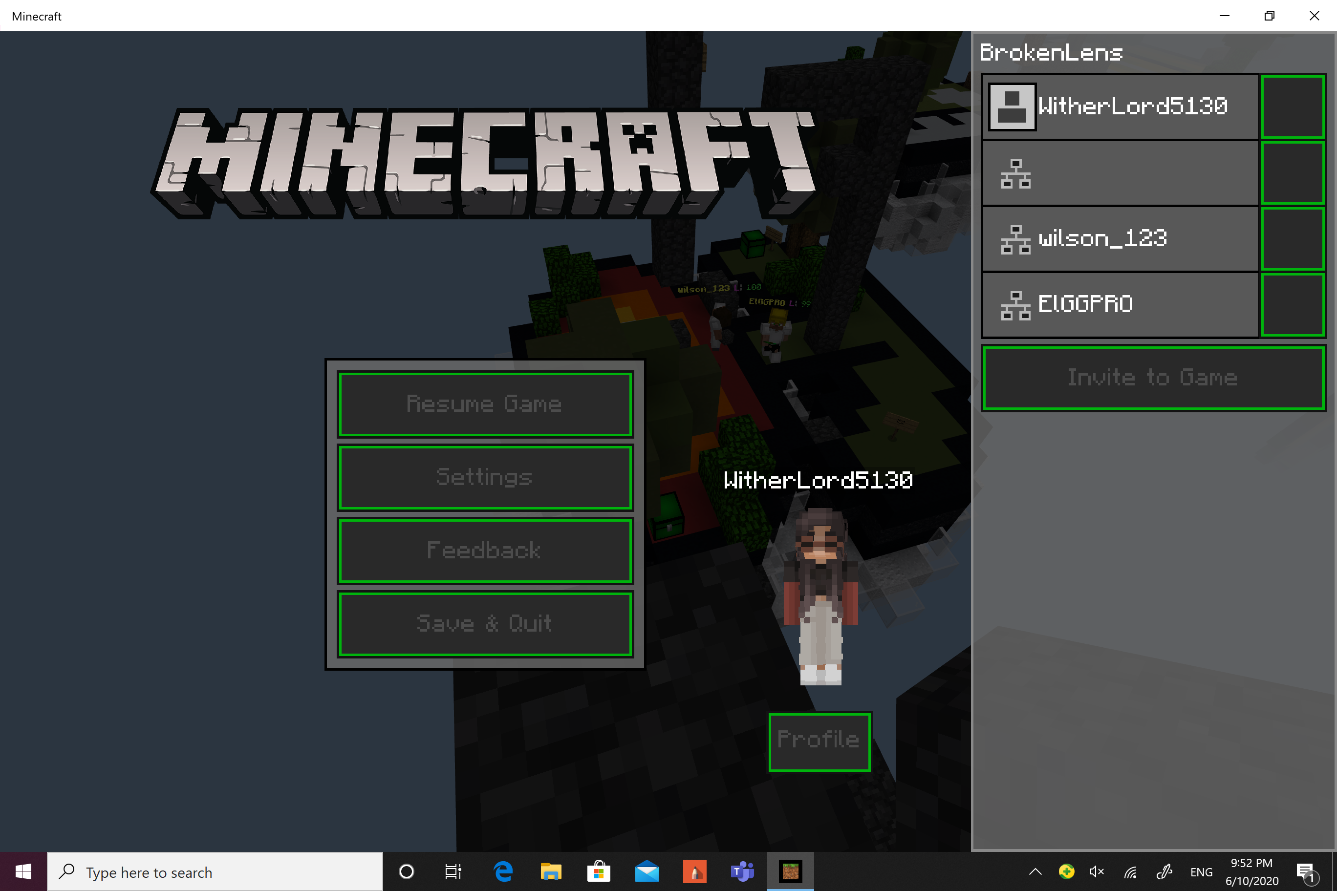This screenshot has width=1337, height=891.
Task: Click the permissions box next to ElGGPRO
Action: (x=1293, y=305)
